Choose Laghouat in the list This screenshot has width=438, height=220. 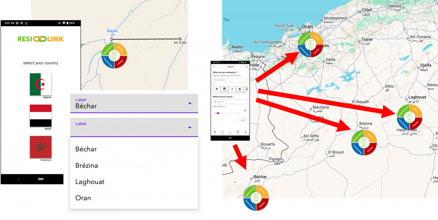coord(90,182)
